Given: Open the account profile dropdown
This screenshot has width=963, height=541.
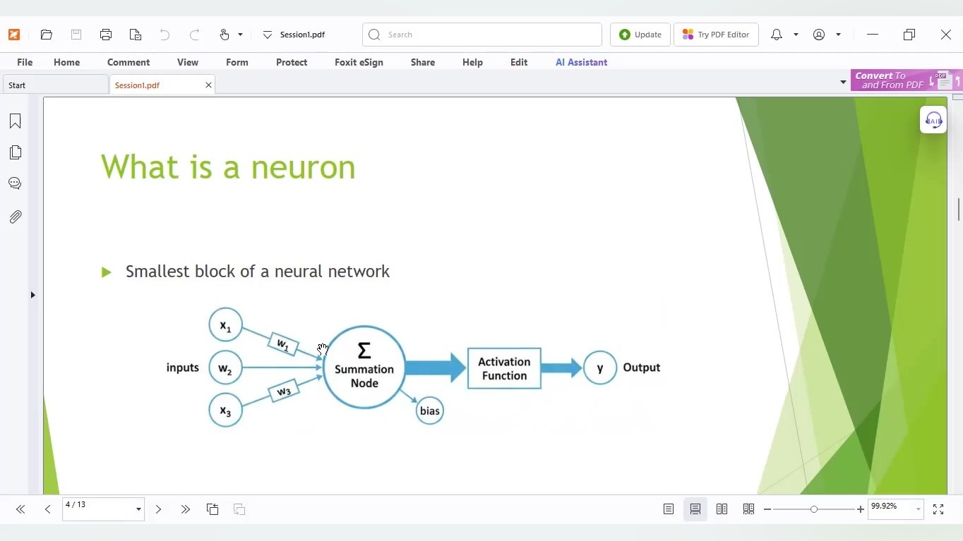Looking at the screenshot, I should [839, 35].
